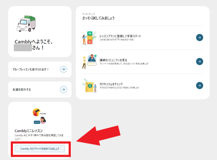Click the lesson plan blocks illustration
The width and height of the screenshot is (217, 160).
(x=89, y=38)
